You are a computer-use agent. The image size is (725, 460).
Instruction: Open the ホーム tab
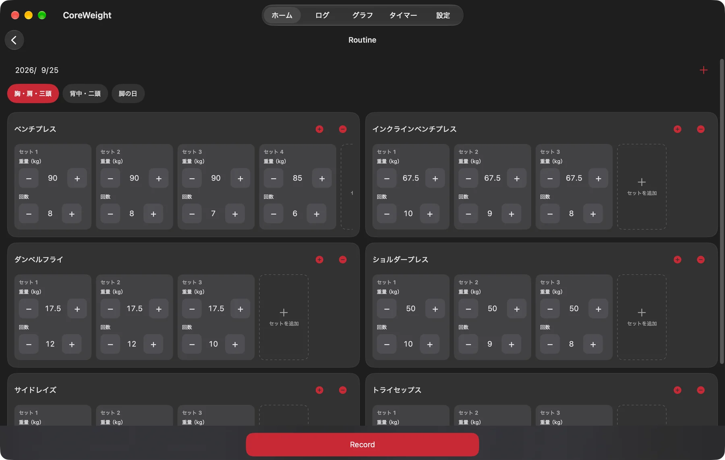click(x=282, y=15)
